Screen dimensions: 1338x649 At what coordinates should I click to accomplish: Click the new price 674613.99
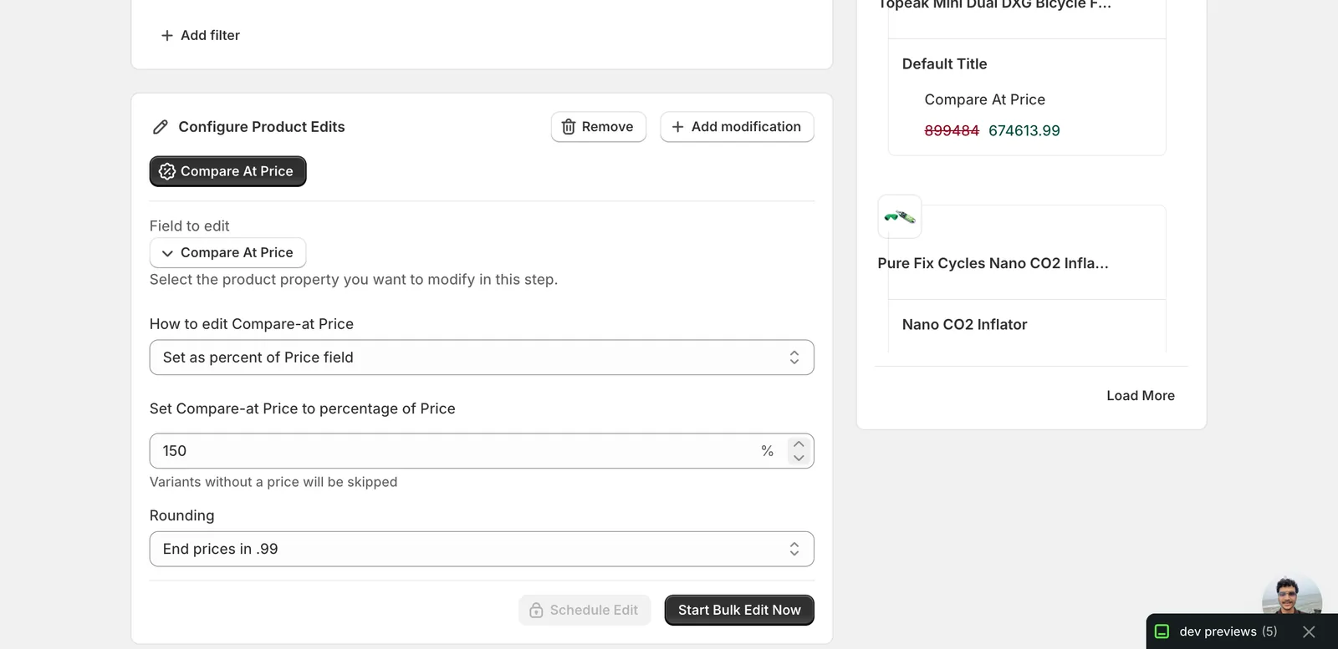pos(1024,130)
